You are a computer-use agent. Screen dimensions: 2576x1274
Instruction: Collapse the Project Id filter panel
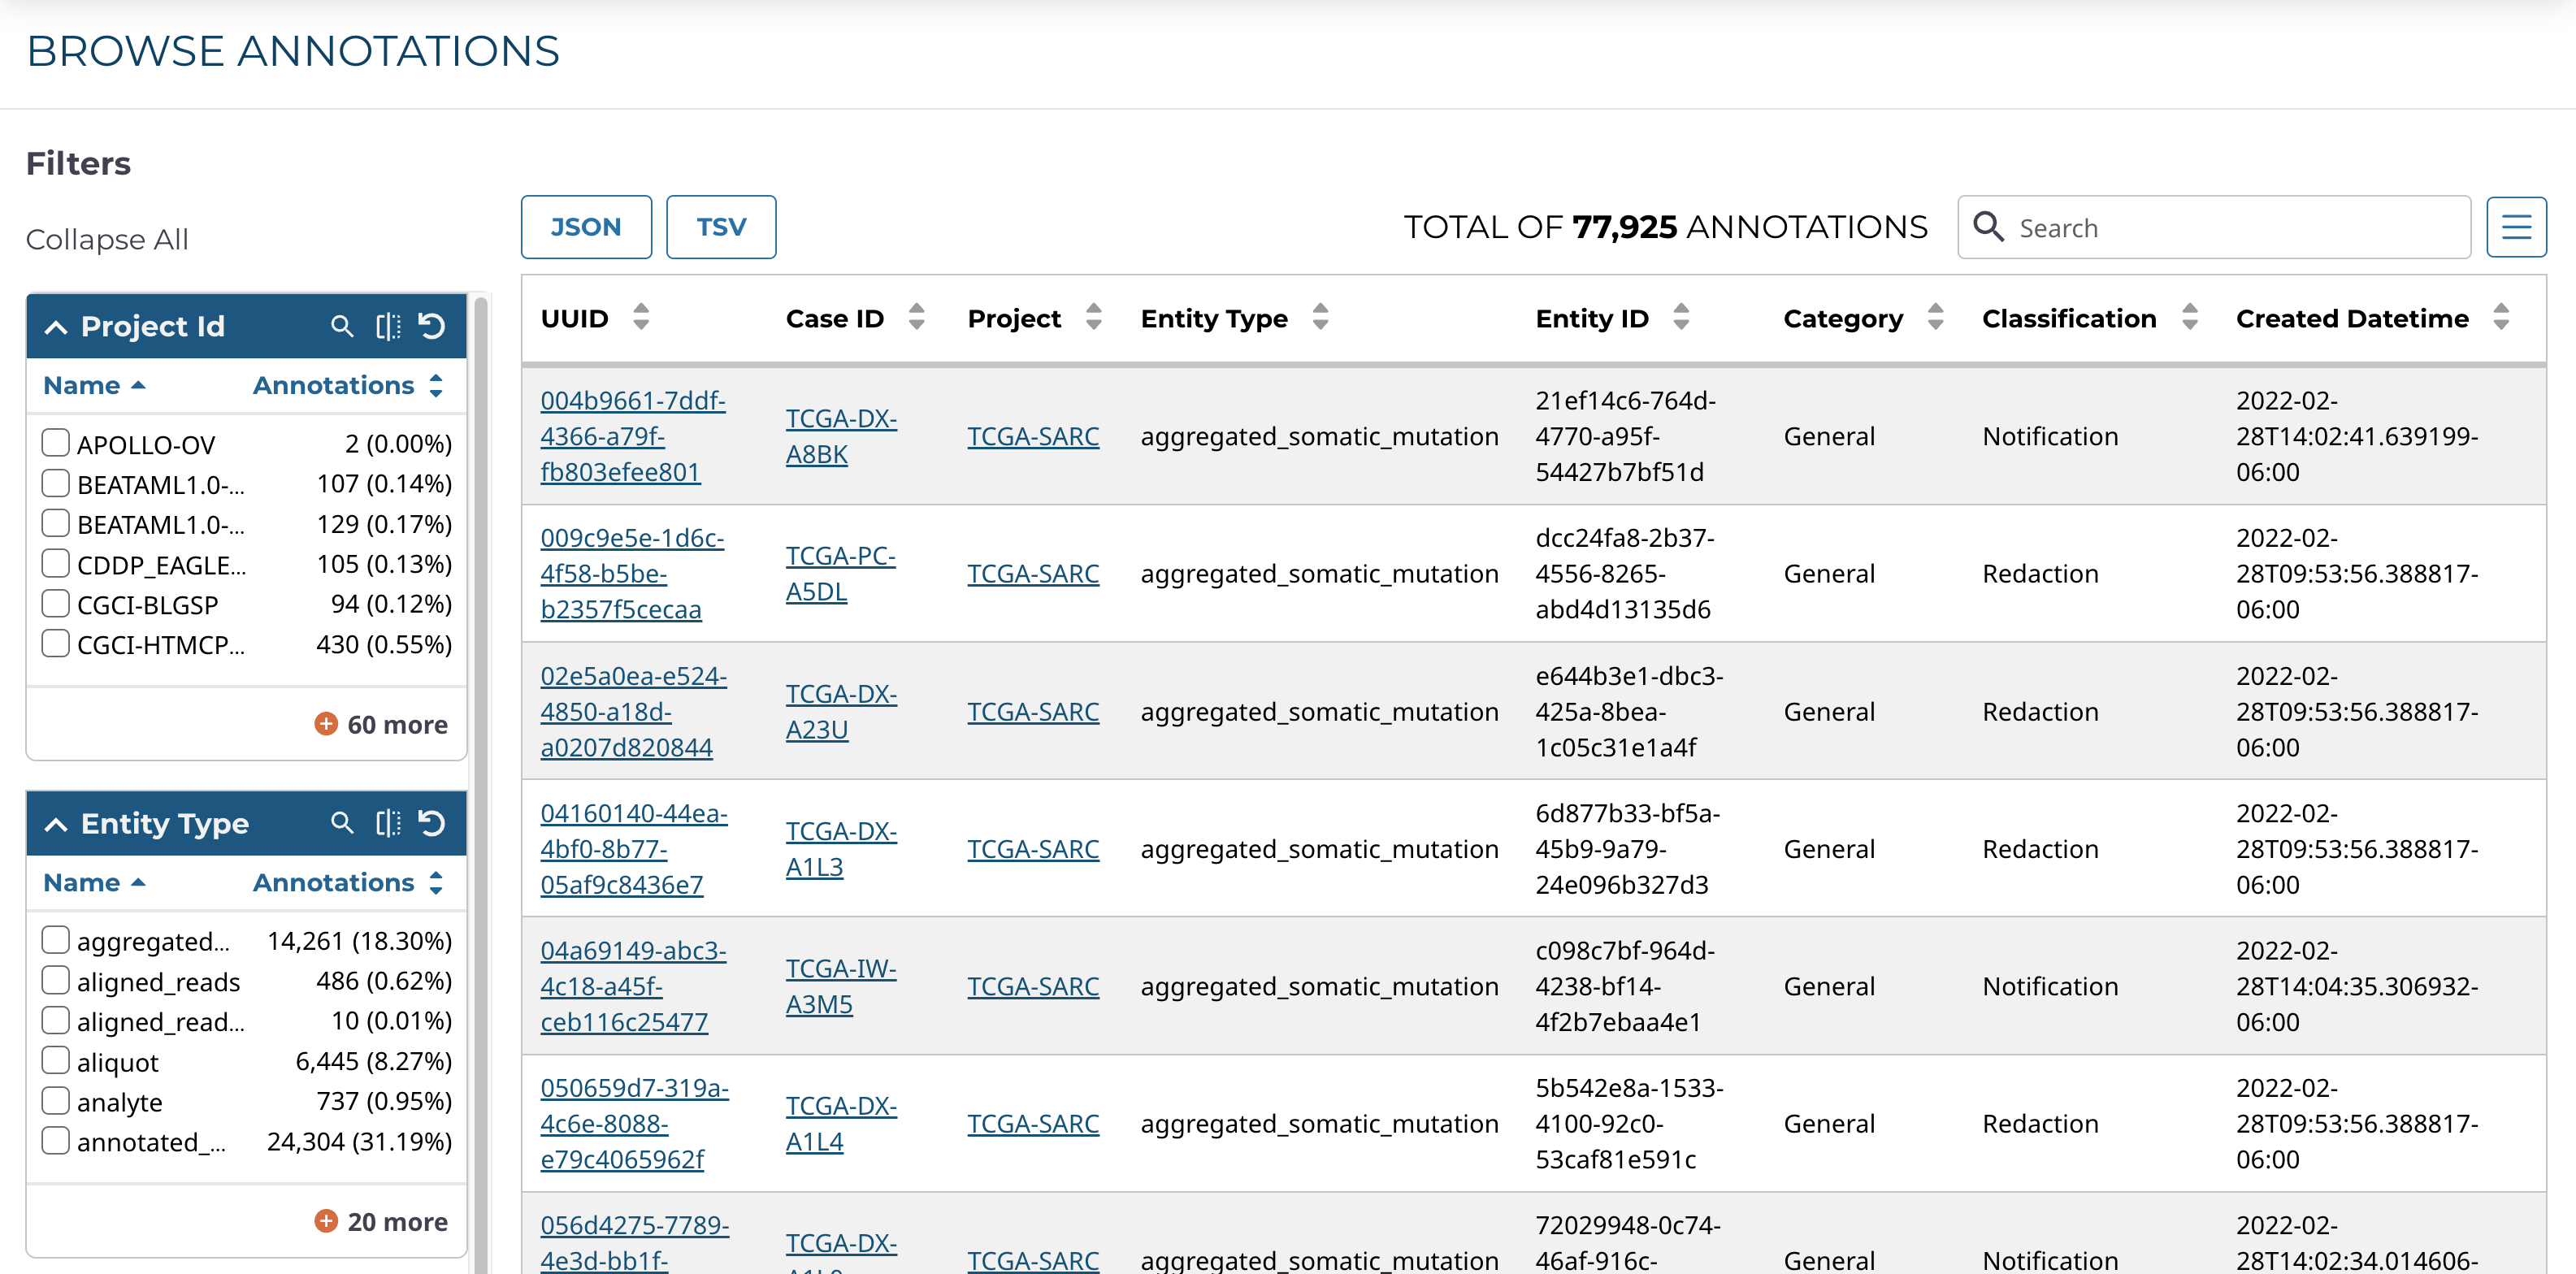(56, 327)
